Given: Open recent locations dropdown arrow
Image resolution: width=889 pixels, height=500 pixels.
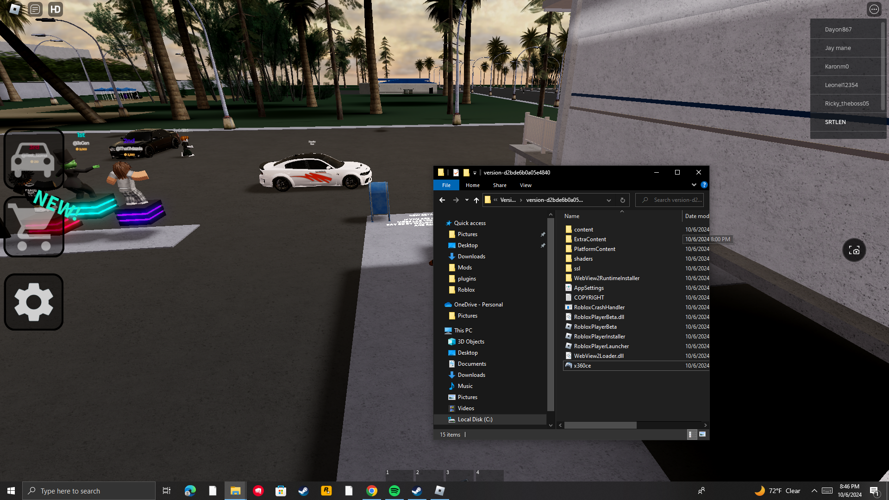Looking at the screenshot, I should (467, 200).
